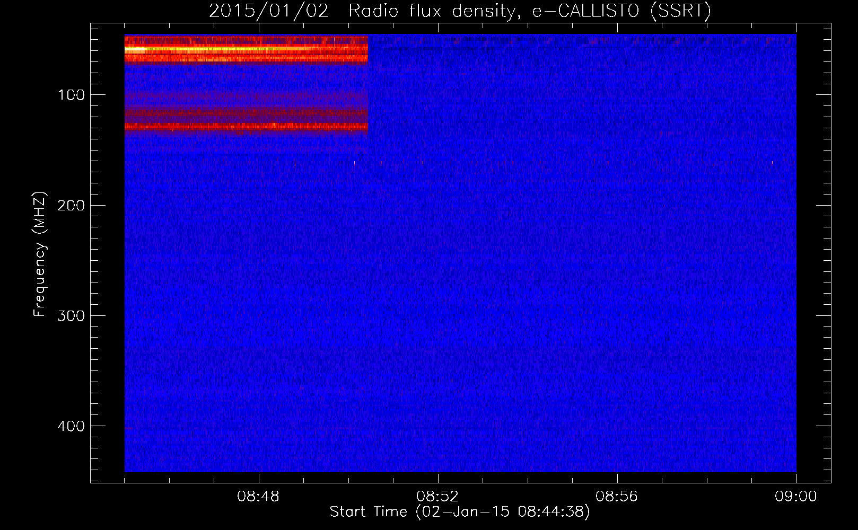The image size is (858, 530).
Task: Click the 'Frequency (MHZ)' axis label
Action: 39,254
